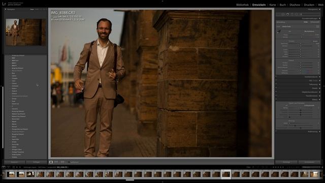The width and height of the screenshot is (325, 183).
Task: Open the Web module
Action: point(320,5)
